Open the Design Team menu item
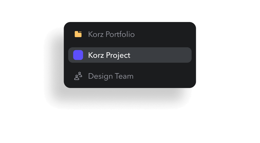Image resolution: width=260 pixels, height=143 pixels. (111, 76)
